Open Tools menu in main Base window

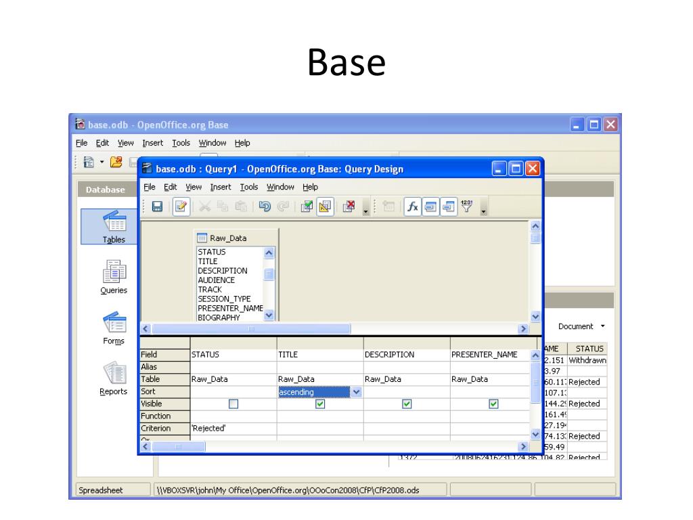(181, 143)
